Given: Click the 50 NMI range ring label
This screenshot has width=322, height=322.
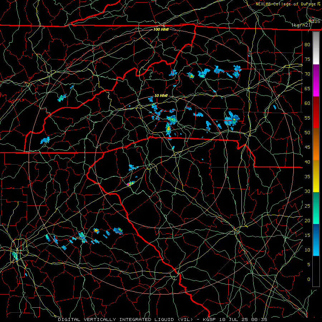Looking at the screenshot, I should click(x=161, y=96).
